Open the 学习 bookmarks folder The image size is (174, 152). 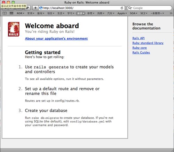71,13
